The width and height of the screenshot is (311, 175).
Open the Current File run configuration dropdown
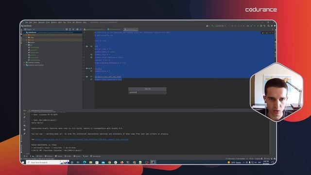(221, 26)
